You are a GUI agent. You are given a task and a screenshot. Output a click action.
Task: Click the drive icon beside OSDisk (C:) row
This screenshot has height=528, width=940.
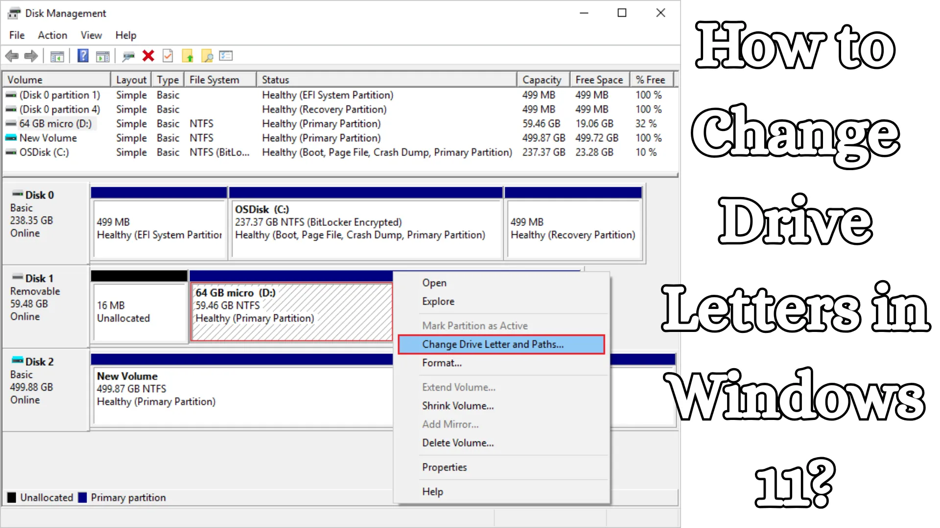(11, 152)
